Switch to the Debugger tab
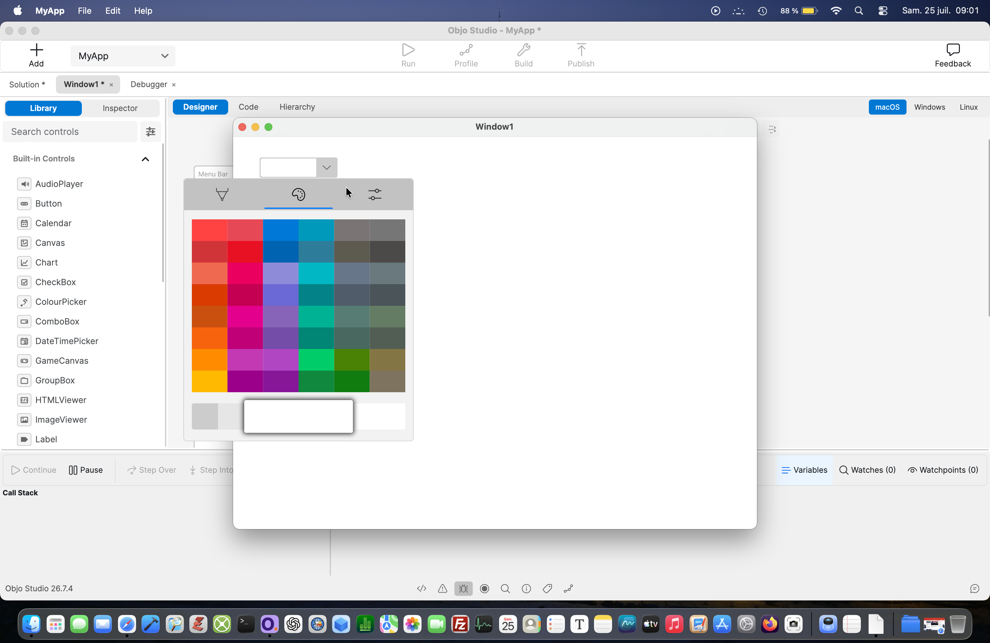The width and height of the screenshot is (990, 643). click(x=149, y=84)
